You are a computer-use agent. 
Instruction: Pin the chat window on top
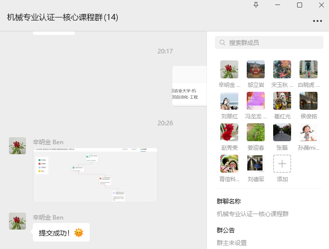[x=256, y=5]
